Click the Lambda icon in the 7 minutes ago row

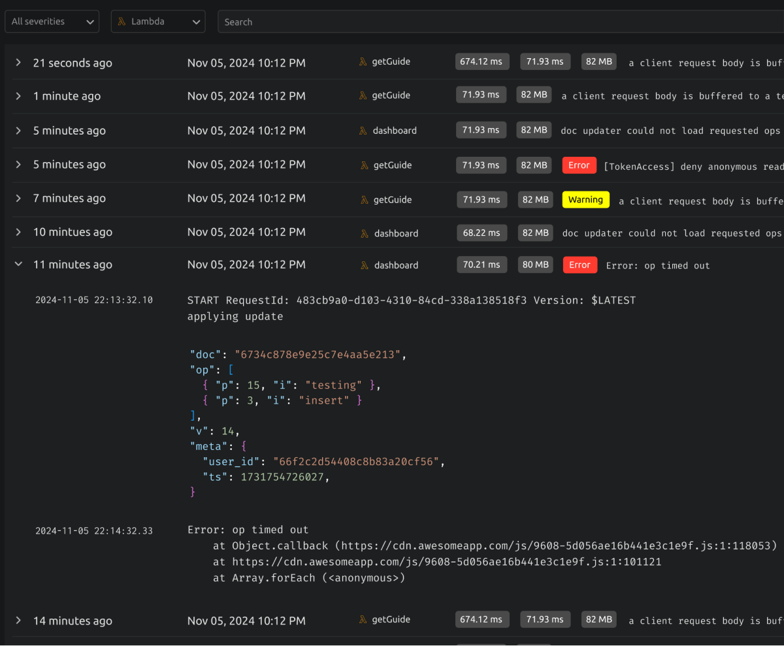(x=364, y=200)
